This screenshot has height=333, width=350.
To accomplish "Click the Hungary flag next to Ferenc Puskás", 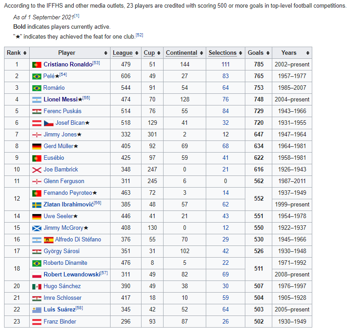I will tap(36, 111).
